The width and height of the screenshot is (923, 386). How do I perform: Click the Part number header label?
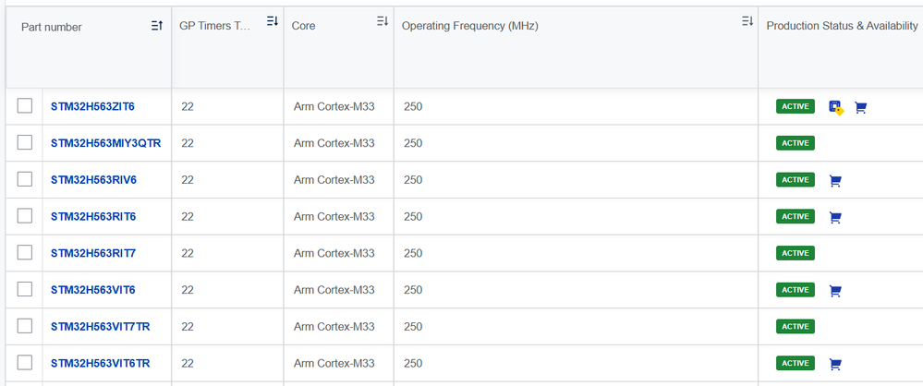tap(51, 27)
